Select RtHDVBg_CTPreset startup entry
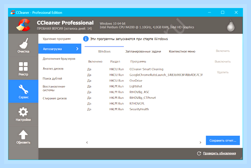The width and height of the screenshot is (251, 168). click(x=143, y=98)
